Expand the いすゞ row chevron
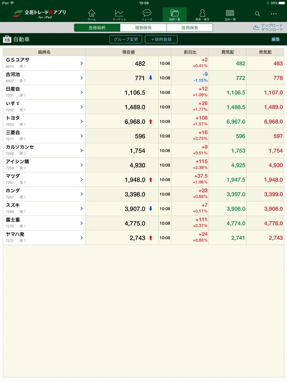 pos(82,107)
